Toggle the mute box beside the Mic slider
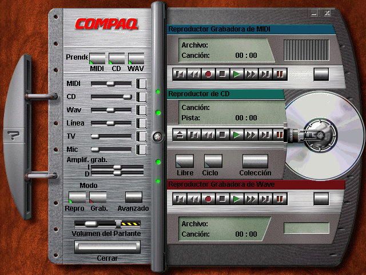The height and width of the screenshot is (275, 366). coord(141,150)
